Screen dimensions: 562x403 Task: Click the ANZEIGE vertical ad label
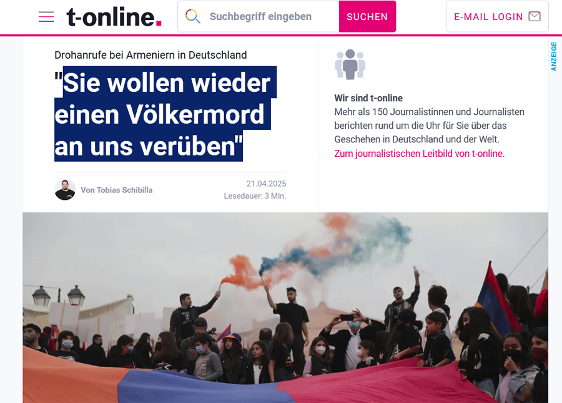[554, 56]
